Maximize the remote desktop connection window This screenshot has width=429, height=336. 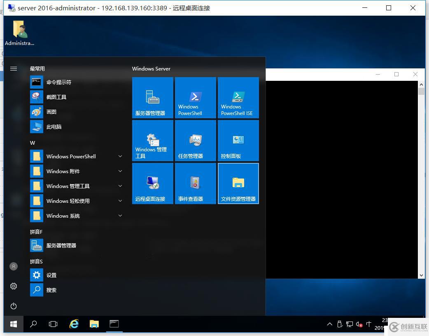[x=389, y=8]
